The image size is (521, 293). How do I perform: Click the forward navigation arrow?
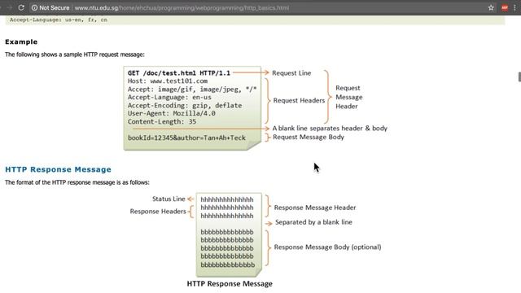[x=9, y=7]
